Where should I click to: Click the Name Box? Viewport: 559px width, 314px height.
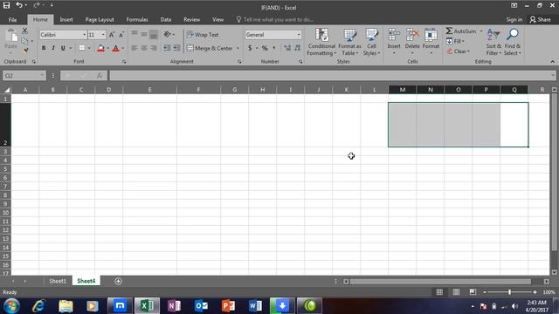point(24,76)
